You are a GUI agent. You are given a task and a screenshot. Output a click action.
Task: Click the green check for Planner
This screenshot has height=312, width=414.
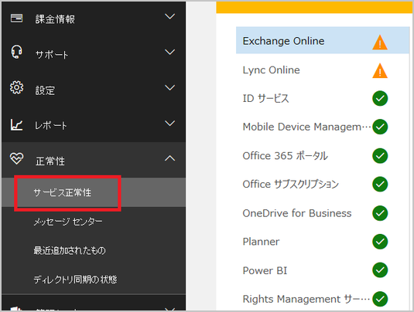pyautogui.click(x=380, y=242)
